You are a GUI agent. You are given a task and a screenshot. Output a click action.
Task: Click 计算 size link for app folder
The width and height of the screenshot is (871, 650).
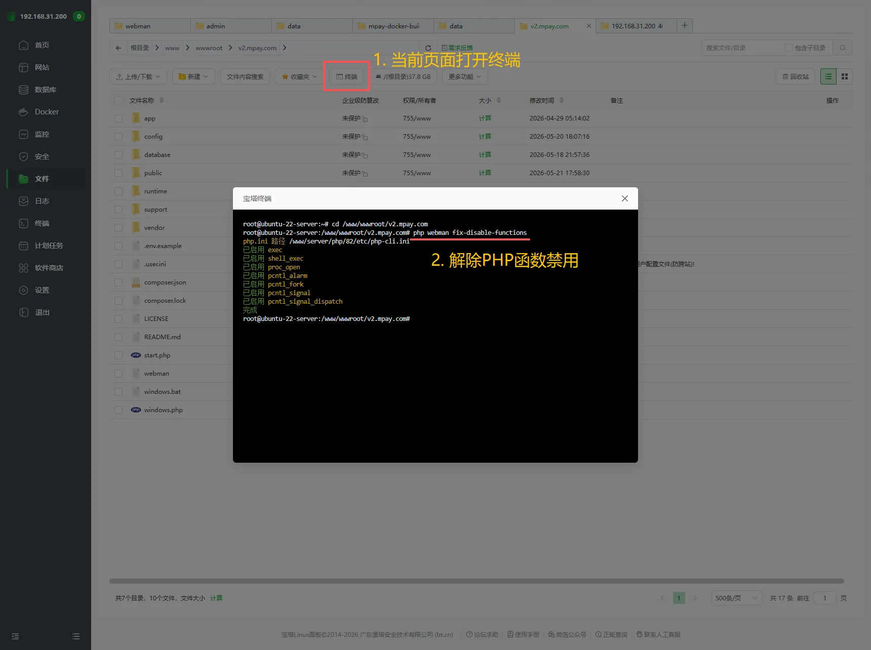tap(485, 118)
